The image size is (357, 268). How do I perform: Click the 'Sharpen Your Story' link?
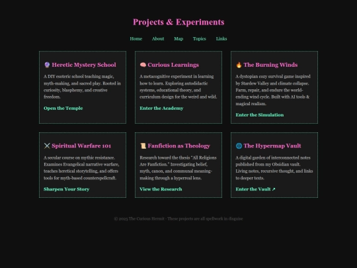pos(67,189)
